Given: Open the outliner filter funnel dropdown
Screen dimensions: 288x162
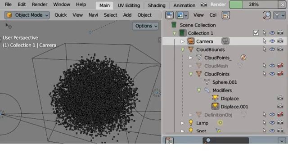Looking at the screenshot, I should [279, 15].
